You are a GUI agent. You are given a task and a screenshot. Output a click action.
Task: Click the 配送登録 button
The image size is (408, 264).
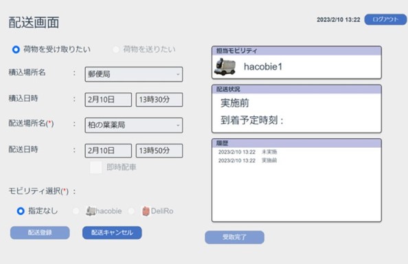(40, 232)
